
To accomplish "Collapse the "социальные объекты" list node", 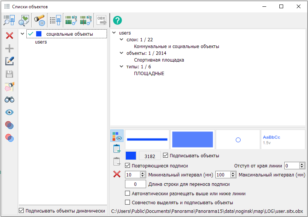I will [23, 34].
